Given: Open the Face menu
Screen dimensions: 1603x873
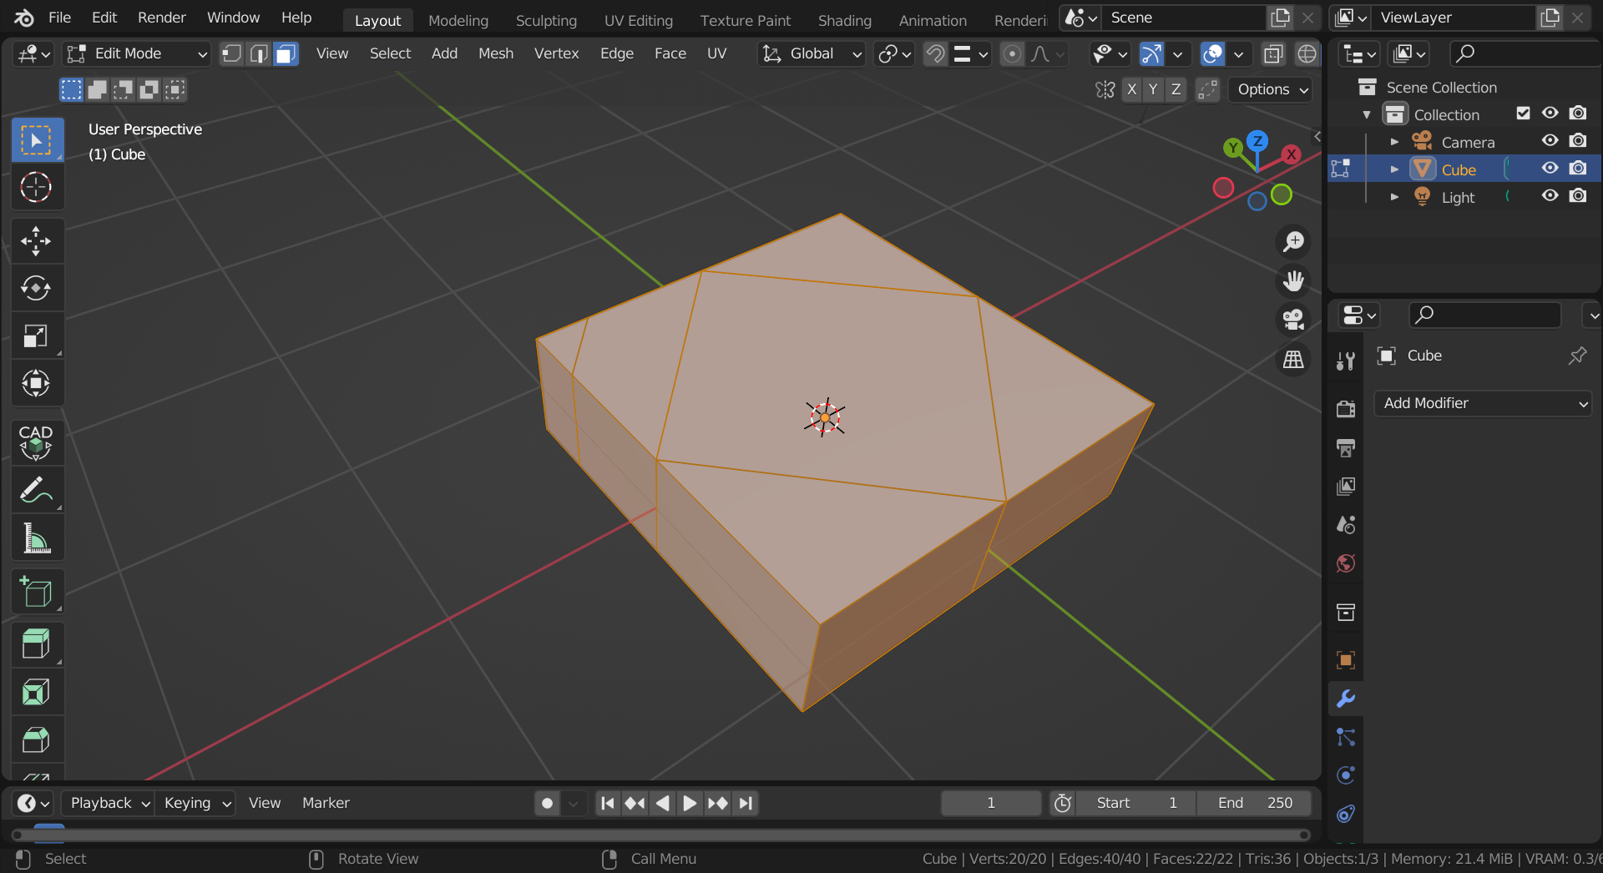Looking at the screenshot, I should [x=670, y=53].
